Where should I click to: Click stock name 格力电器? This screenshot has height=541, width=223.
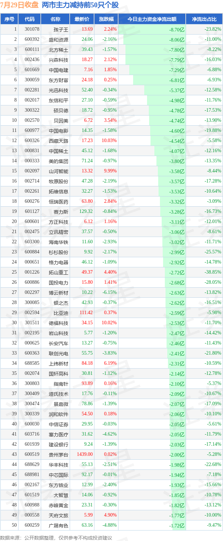(x=59, y=262)
